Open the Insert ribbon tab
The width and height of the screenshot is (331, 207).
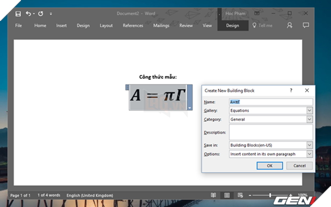[x=61, y=26]
